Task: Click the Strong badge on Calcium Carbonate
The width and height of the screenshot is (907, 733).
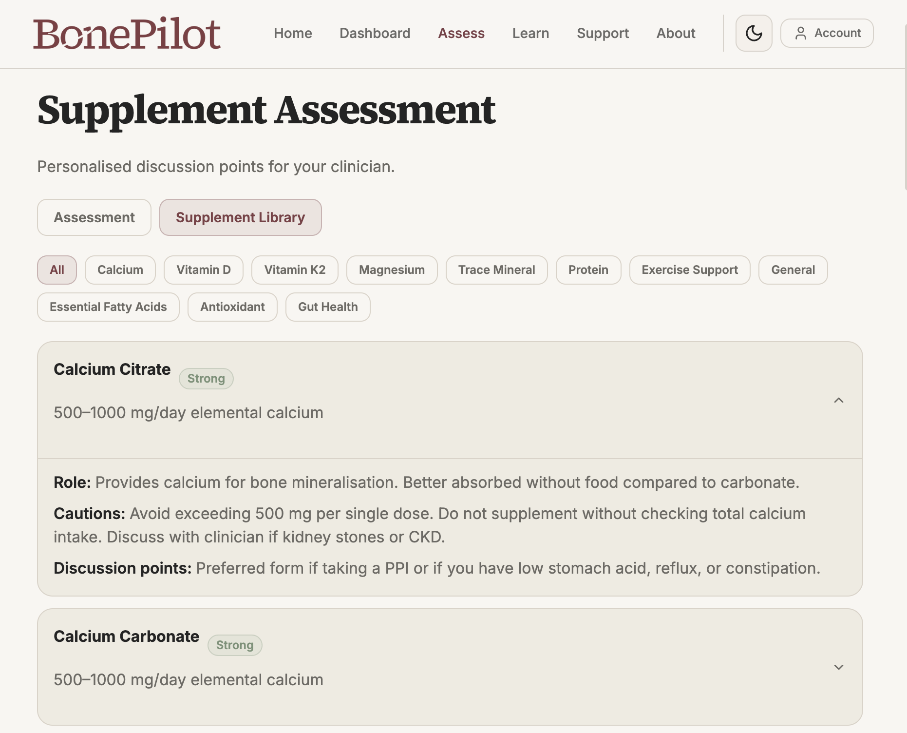Action: pos(235,645)
